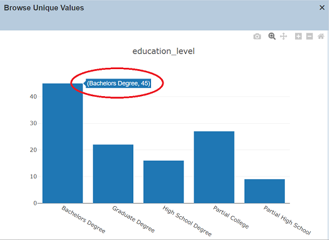The height and width of the screenshot is (240, 329).
Task: Activate the Pan arrows tool
Action: 284,36
